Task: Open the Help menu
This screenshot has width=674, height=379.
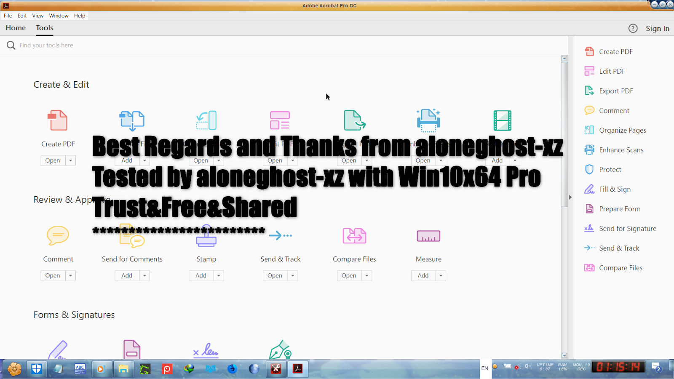Action: (80, 16)
